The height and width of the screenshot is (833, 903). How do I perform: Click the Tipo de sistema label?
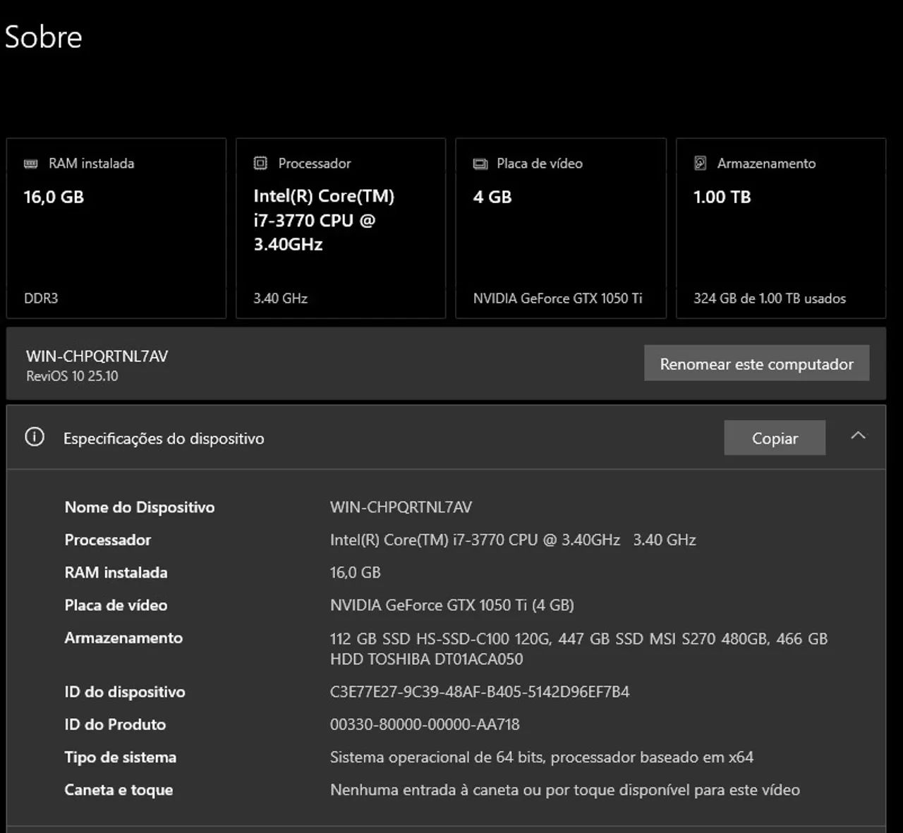pyautogui.click(x=121, y=758)
